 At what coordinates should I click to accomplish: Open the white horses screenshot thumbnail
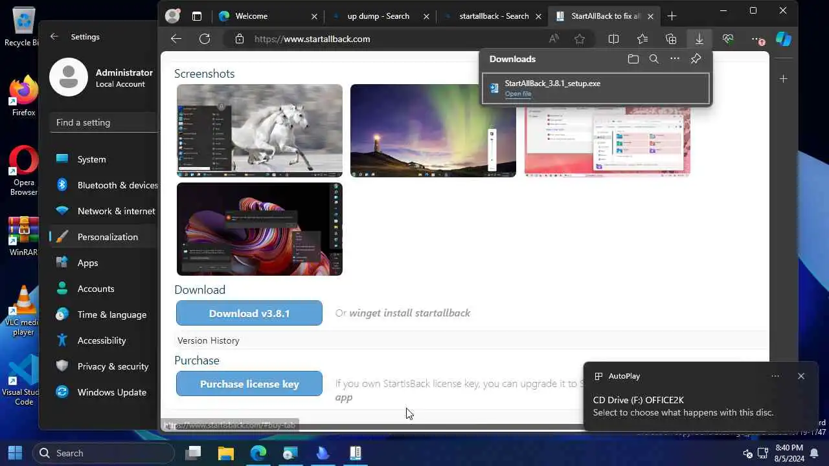point(260,131)
